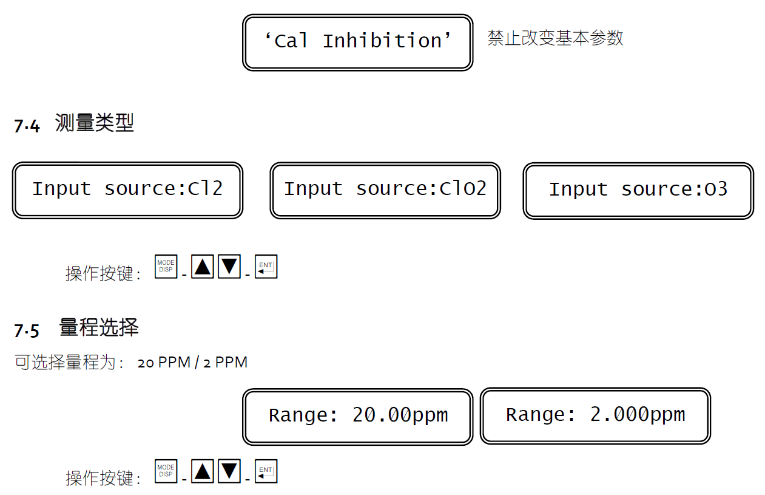Click the MODE/DISP key icon under 量程选择
Viewport: 765px width, 495px height.
pos(166,471)
